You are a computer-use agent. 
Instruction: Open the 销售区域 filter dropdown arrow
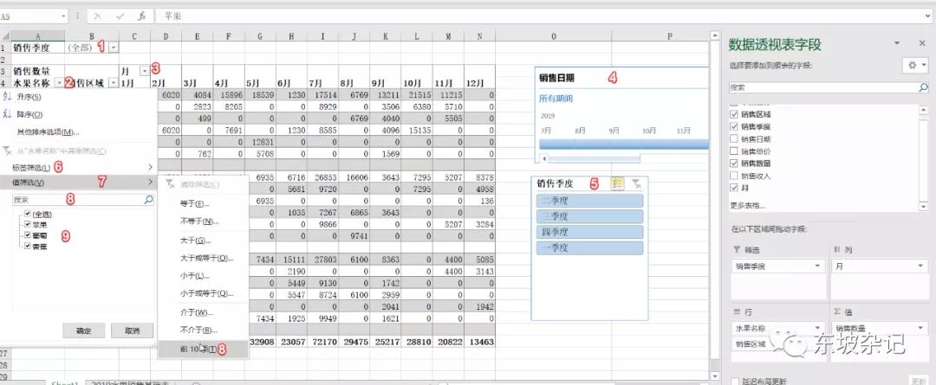click(x=114, y=83)
